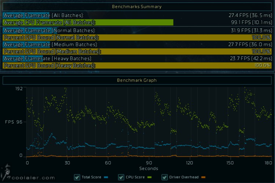This screenshot has height=183, width=275.
Task: Click the Total Score legend text
Action: [91, 177]
